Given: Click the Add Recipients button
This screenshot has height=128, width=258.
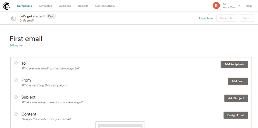Looking at the screenshot, I should click(x=234, y=64).
